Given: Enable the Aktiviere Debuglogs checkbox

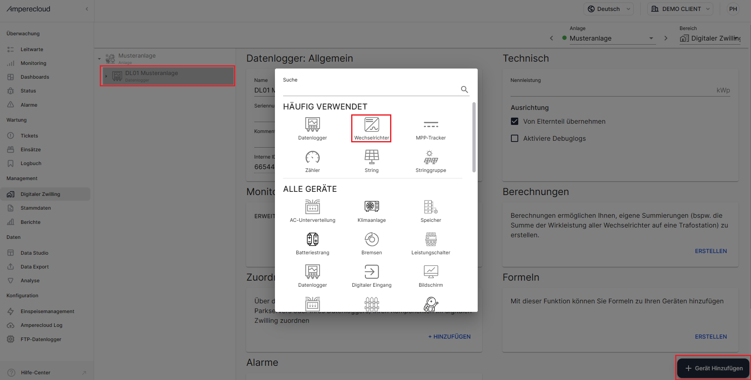Looking at the screenshot, I should pyautogui.click(x=515, y=138).
